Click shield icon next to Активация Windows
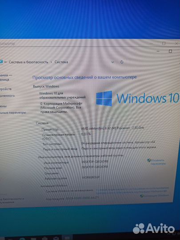Image resolution: width=180 pixels, height=240 pixels. (141, 196)
